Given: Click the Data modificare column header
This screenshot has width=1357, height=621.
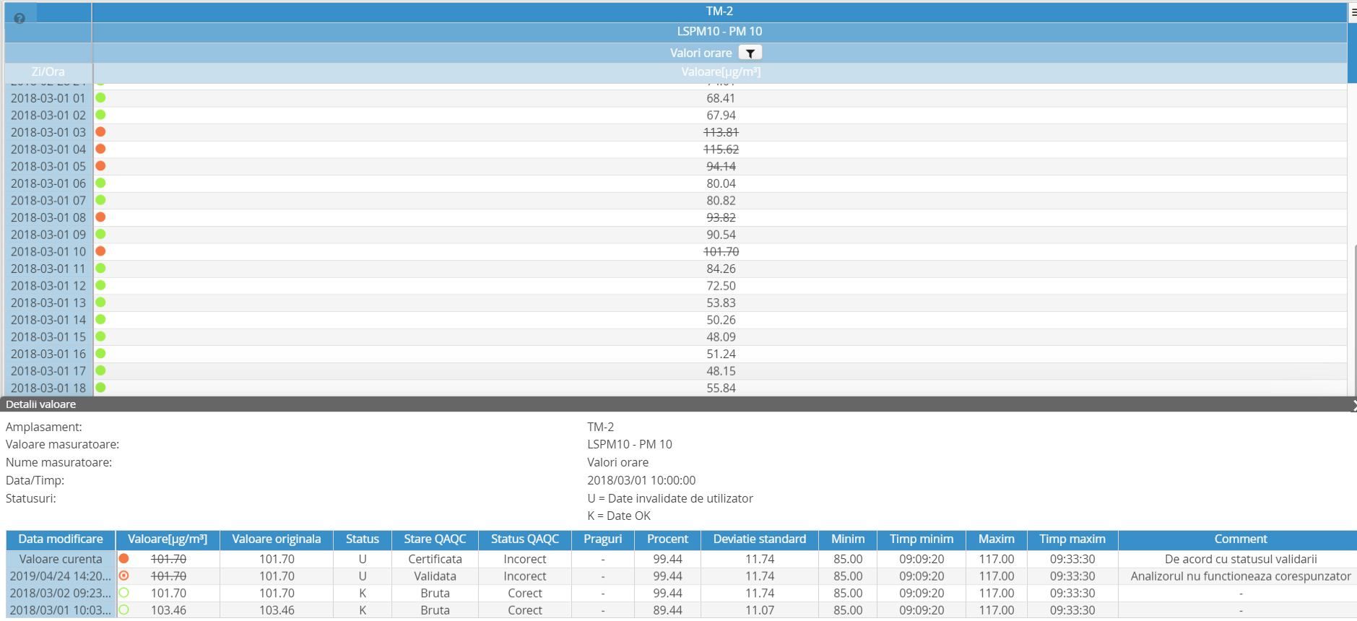Looking at the screenshot, I should tap(61, 539).
